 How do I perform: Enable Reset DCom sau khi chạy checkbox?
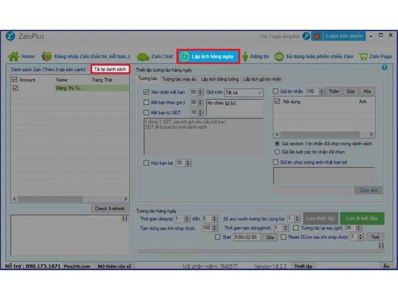click(284, 237)
